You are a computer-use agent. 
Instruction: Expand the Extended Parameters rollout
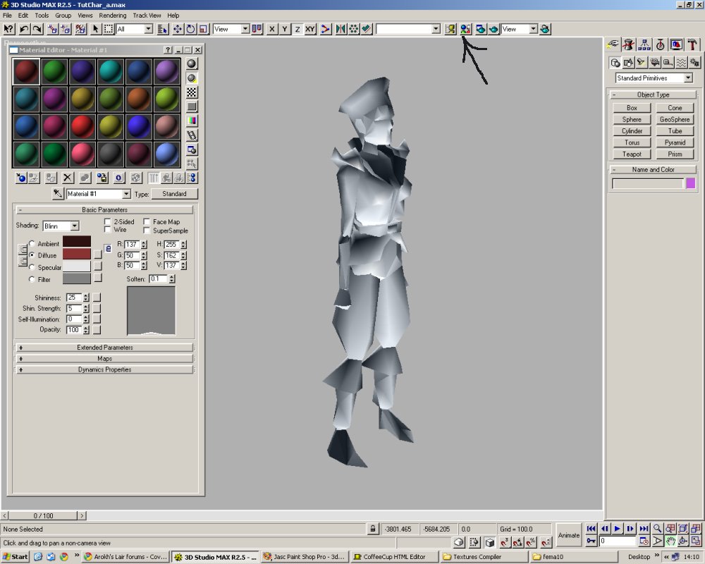click(105, 348)
